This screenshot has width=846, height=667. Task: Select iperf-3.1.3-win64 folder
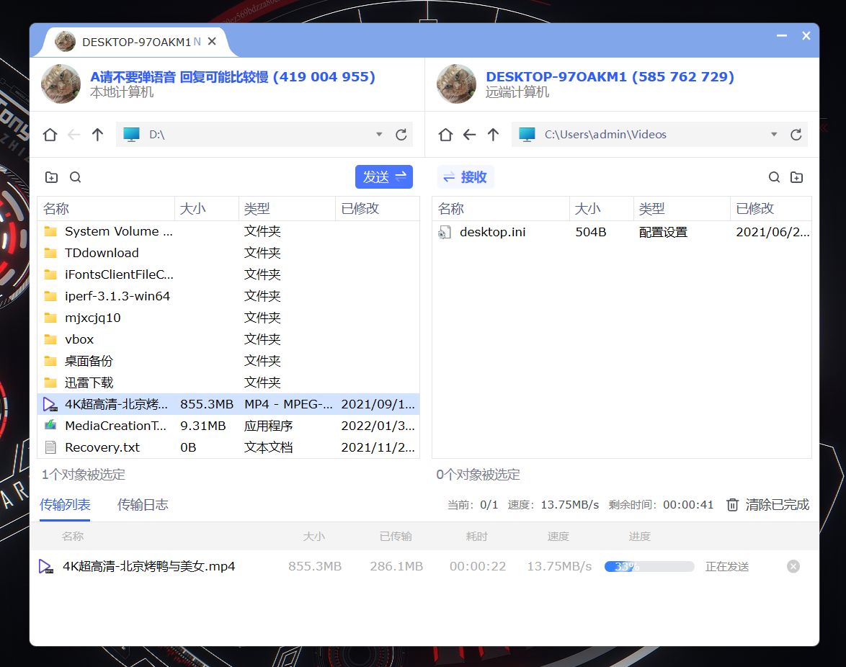pyautogui.click(x=228, y=296)
